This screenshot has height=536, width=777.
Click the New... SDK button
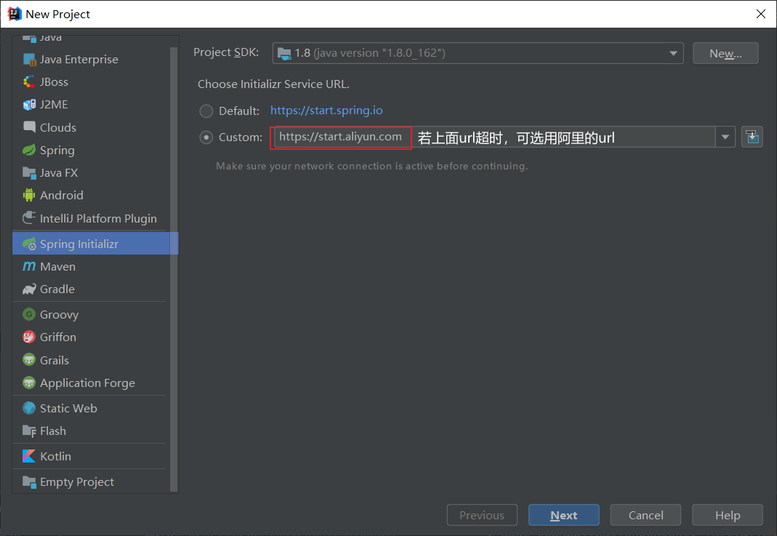pyautogui.click(x=725, y=53)
